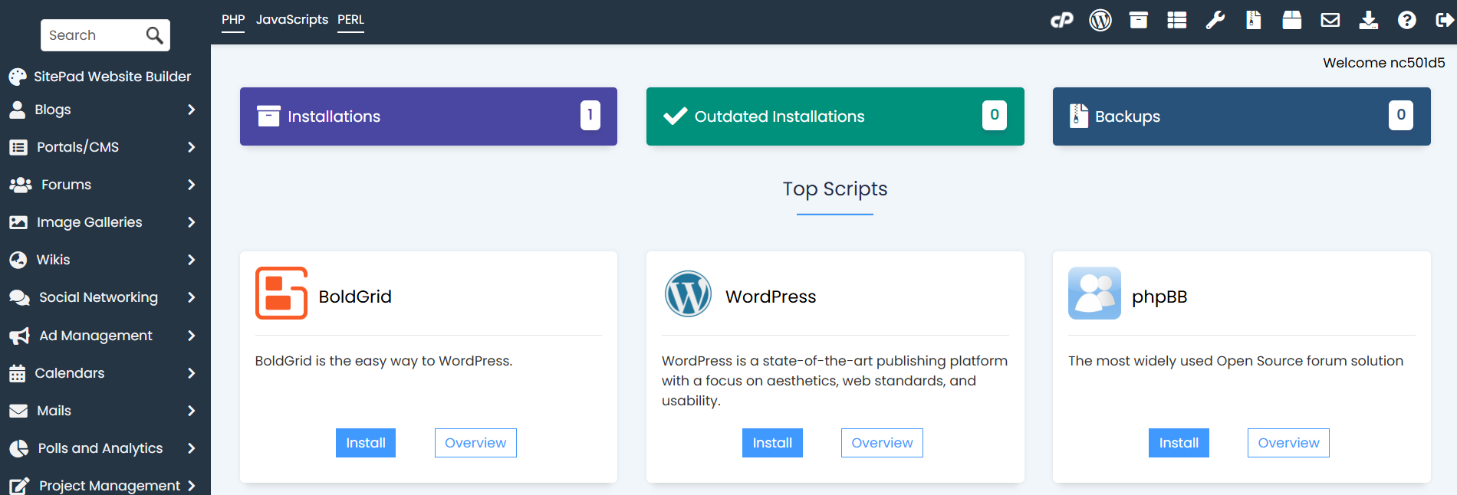Open the import installations box icon
The height and width of the screenshot is (495, 1457).
pyautogui.click(x=1292, y=20)
